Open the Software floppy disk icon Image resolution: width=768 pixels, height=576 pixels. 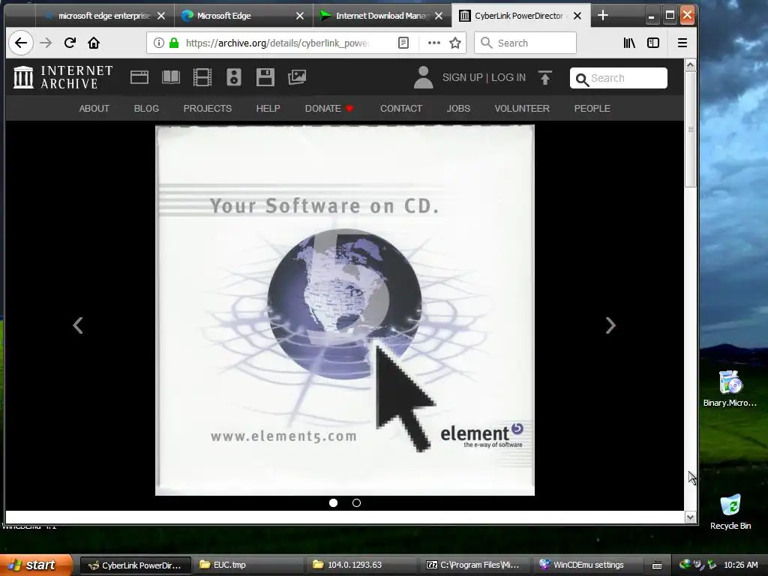click(x=265, y=77)
